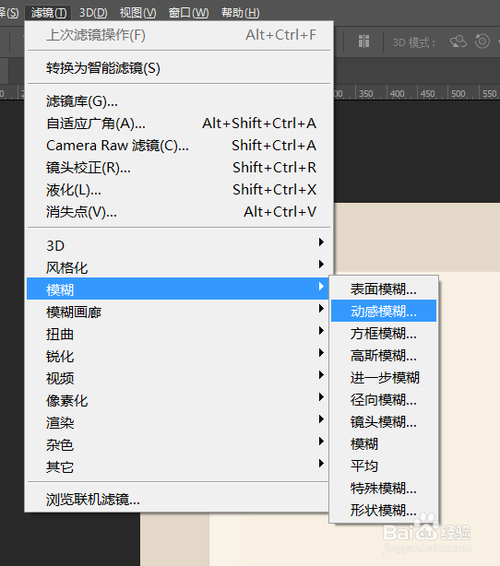Click 浏览联机滤镜 browse online filters
The width and height of the screenshot is (500, 566).
[178, 500]
